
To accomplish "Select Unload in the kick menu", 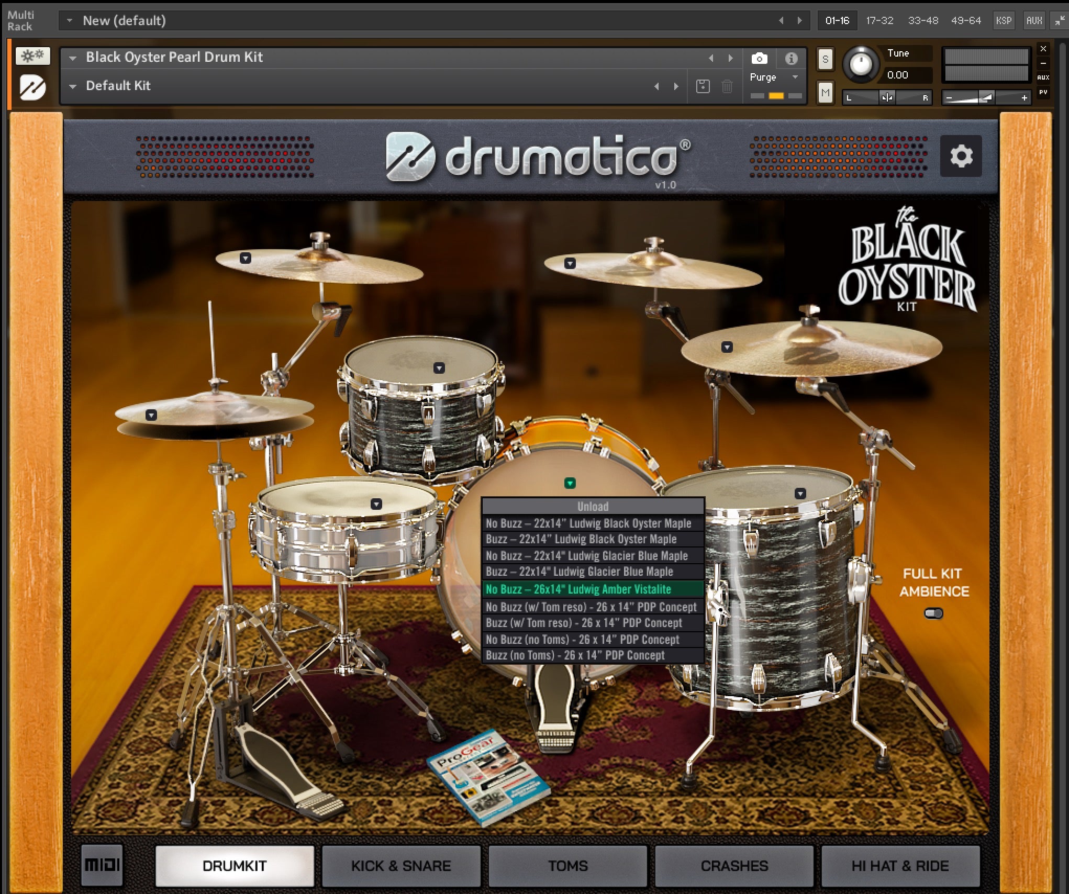I will coord(593,506).
